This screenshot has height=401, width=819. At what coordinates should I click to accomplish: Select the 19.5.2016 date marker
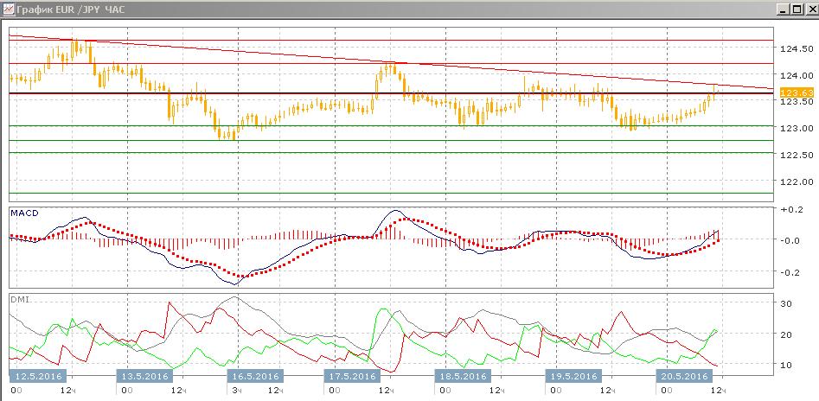pyautogui.click(x=573, y=376)
